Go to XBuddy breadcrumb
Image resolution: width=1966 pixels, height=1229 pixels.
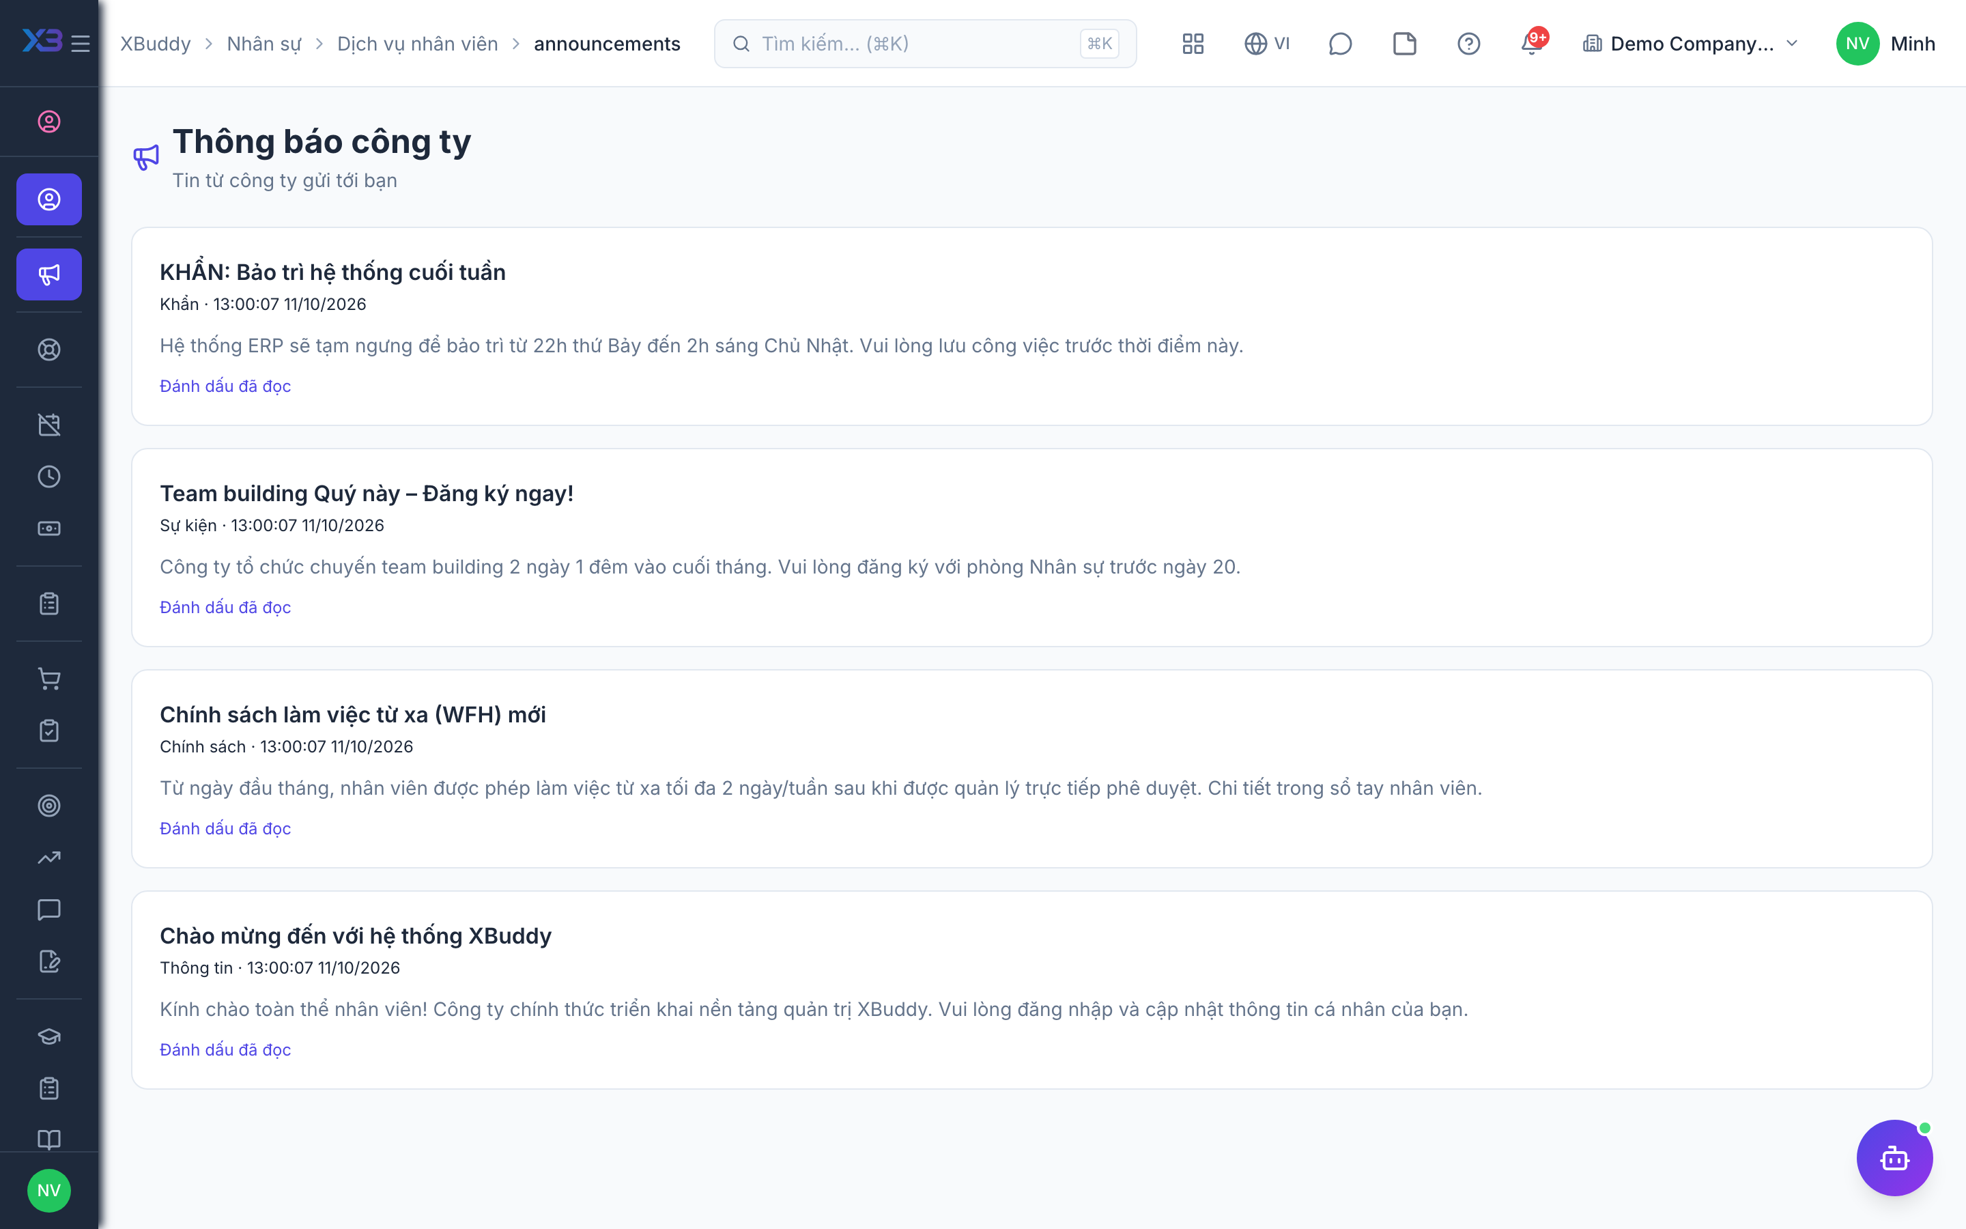(x=155, y=43)
